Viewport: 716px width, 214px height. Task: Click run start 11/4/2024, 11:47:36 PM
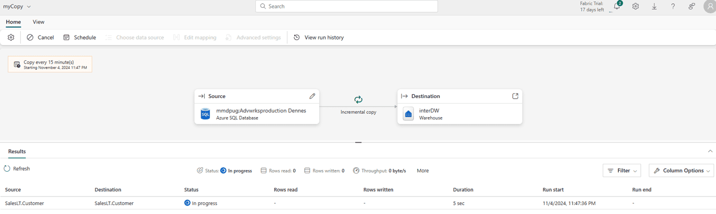click(x=569, y=203)
